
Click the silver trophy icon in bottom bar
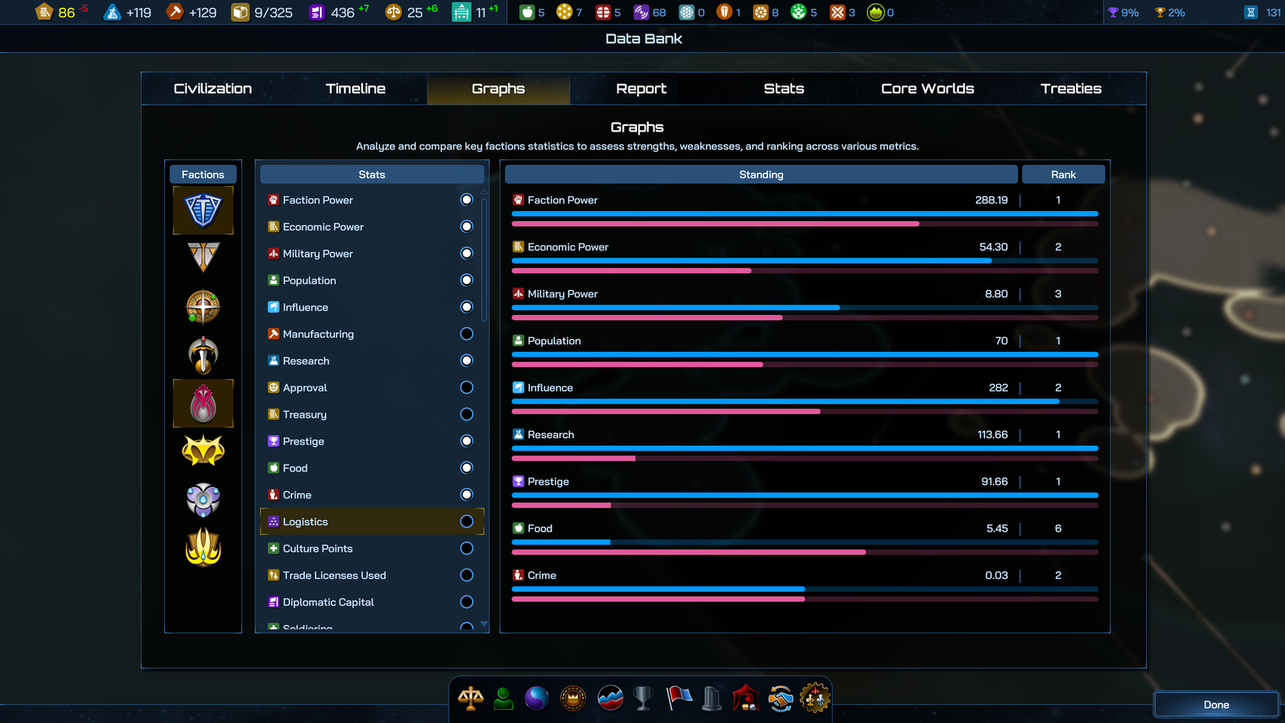(643, 698)
